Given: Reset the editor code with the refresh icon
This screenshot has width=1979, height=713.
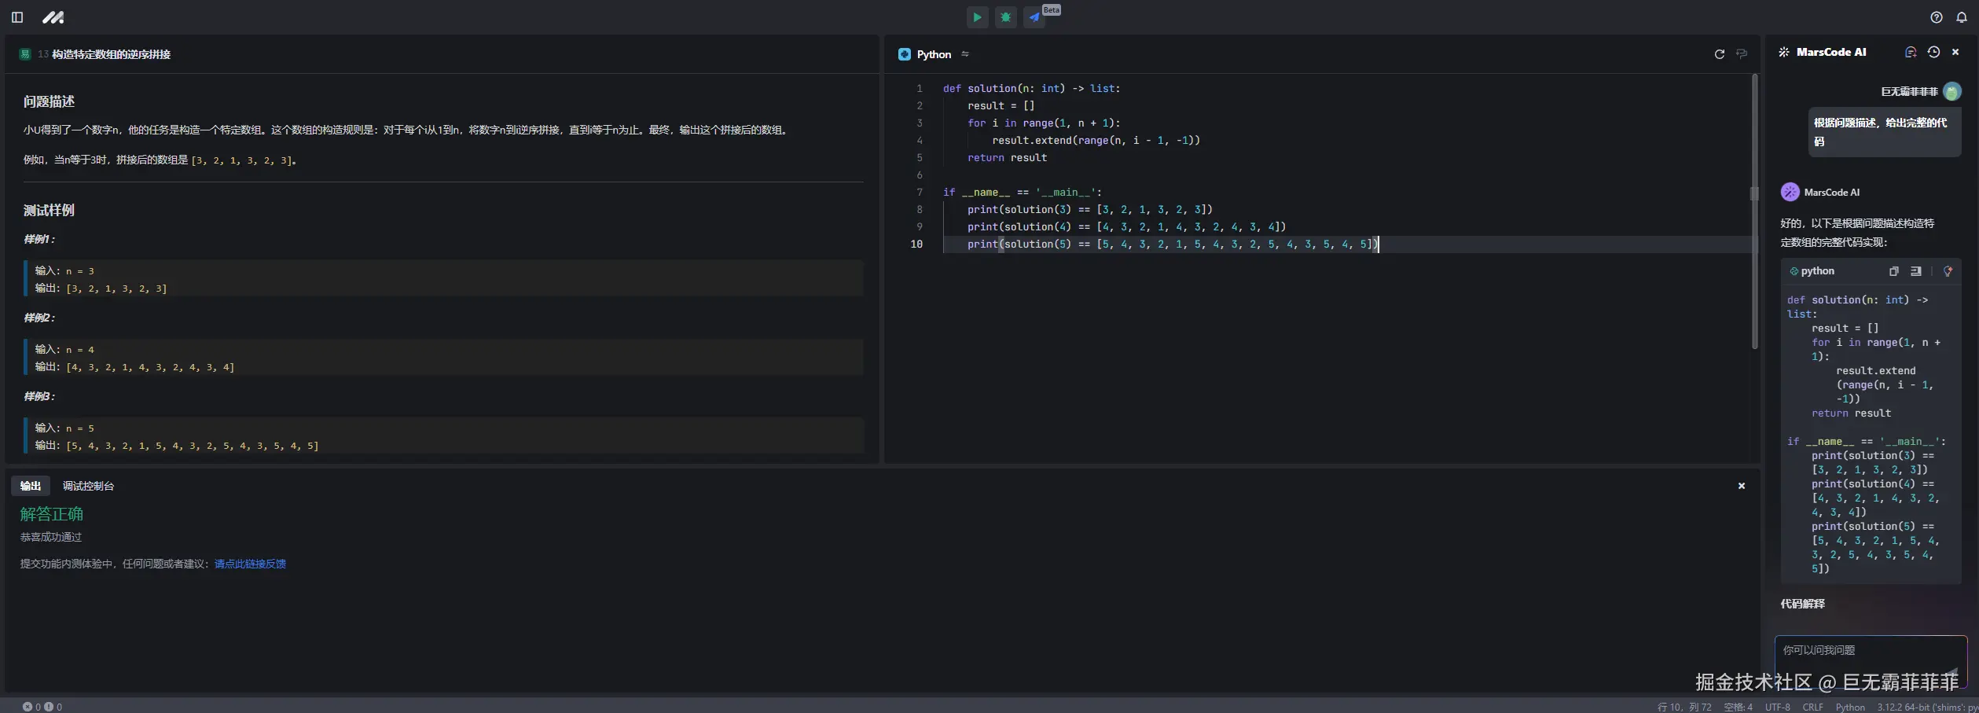Looking at the screenshot, I should pyautogui.click(x=1720, y=54).
